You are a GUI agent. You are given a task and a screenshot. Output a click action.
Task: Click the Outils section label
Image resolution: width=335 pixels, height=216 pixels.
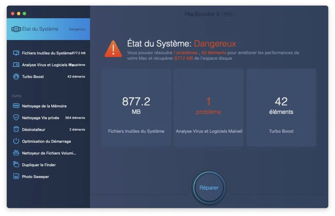[x=16, y=96]
